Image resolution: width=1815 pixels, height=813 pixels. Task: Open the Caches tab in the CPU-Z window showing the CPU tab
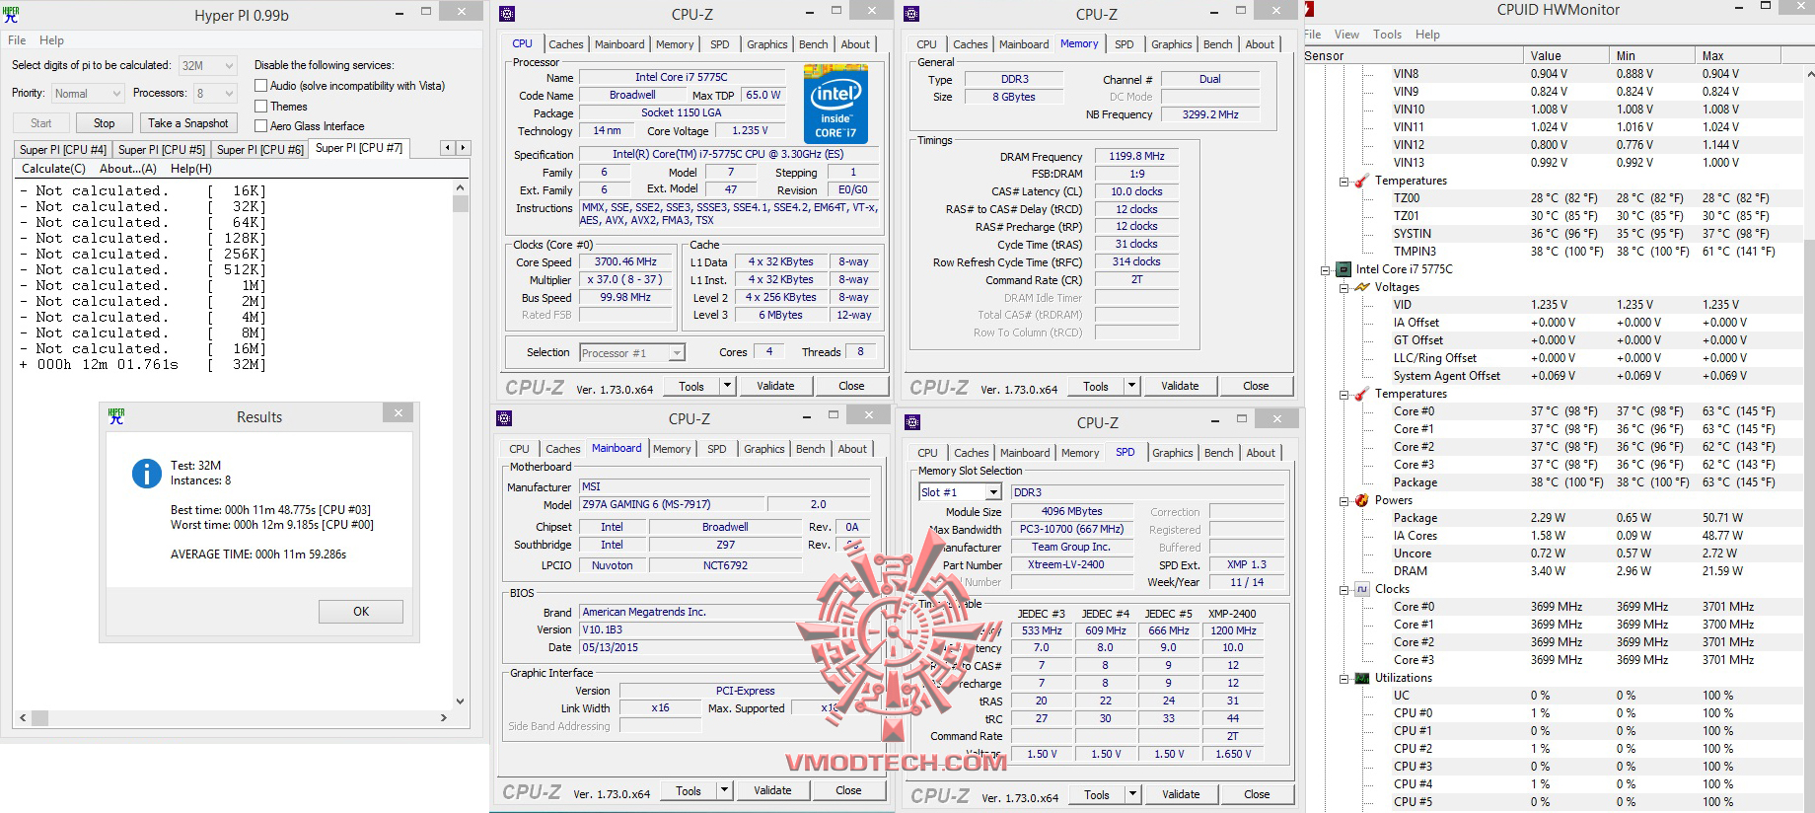tap(565, 44)
